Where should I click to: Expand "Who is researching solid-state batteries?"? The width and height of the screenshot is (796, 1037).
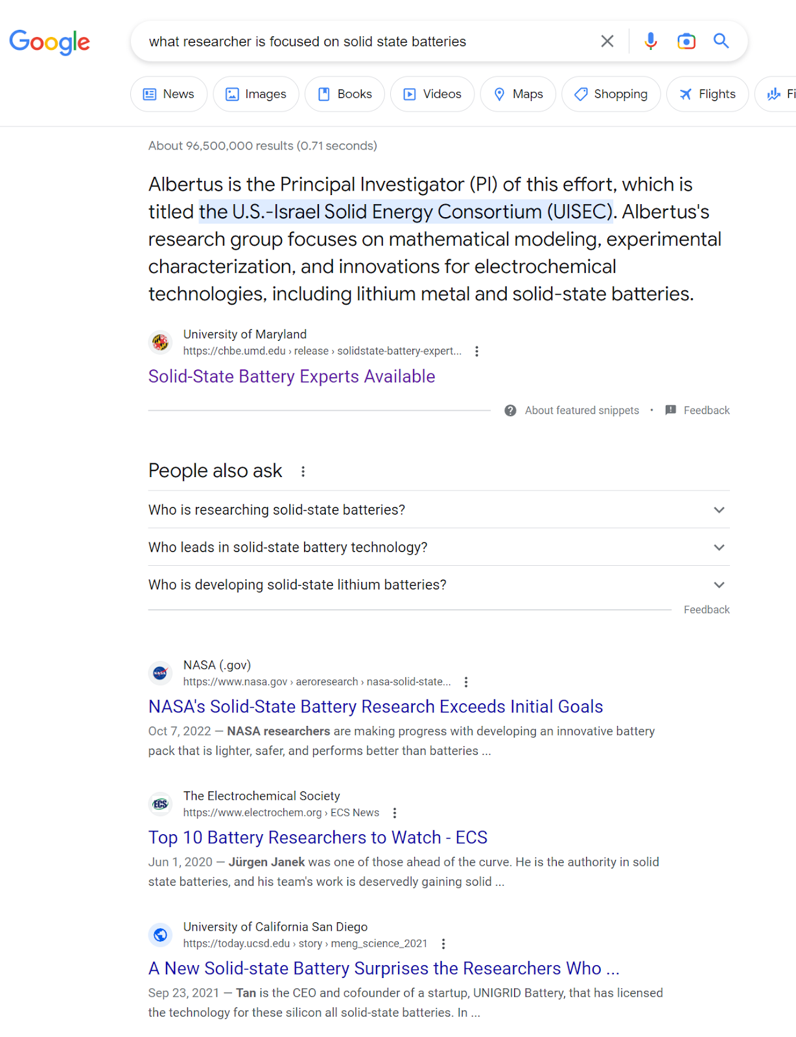pyautogui.click(x=439, y=510)
